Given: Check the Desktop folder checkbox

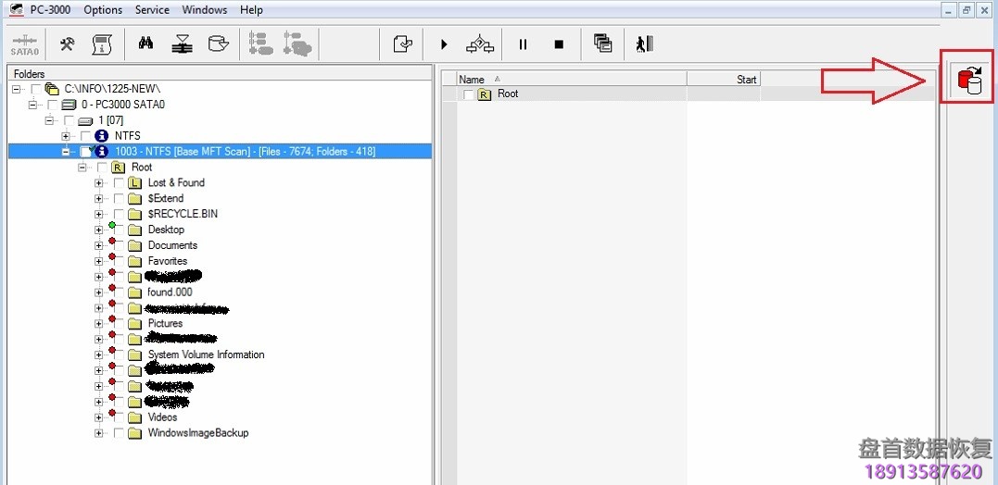Looking at the screenshot, I should pyautogui.click(x=118, y=230).
